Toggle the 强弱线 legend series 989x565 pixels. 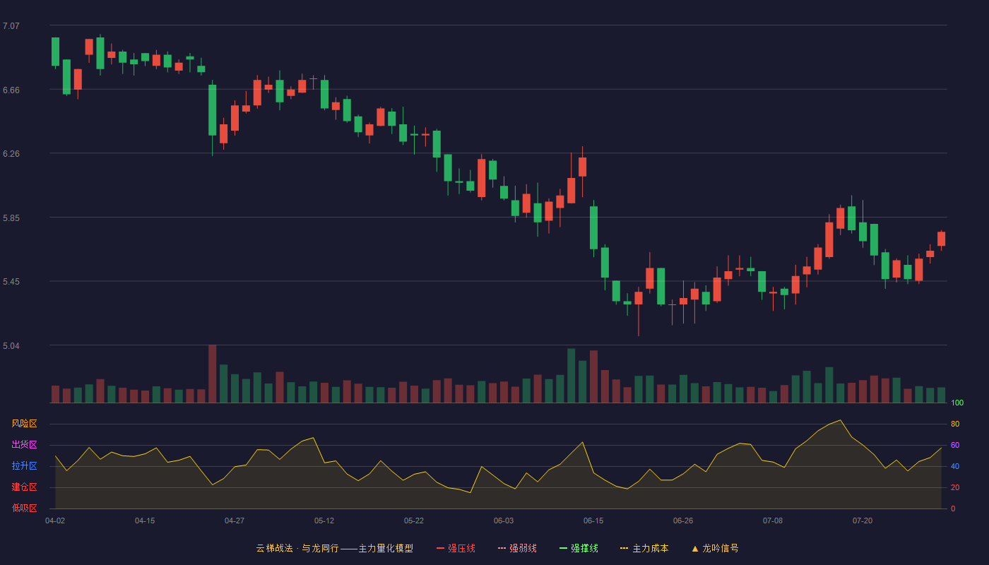[517, 548]
